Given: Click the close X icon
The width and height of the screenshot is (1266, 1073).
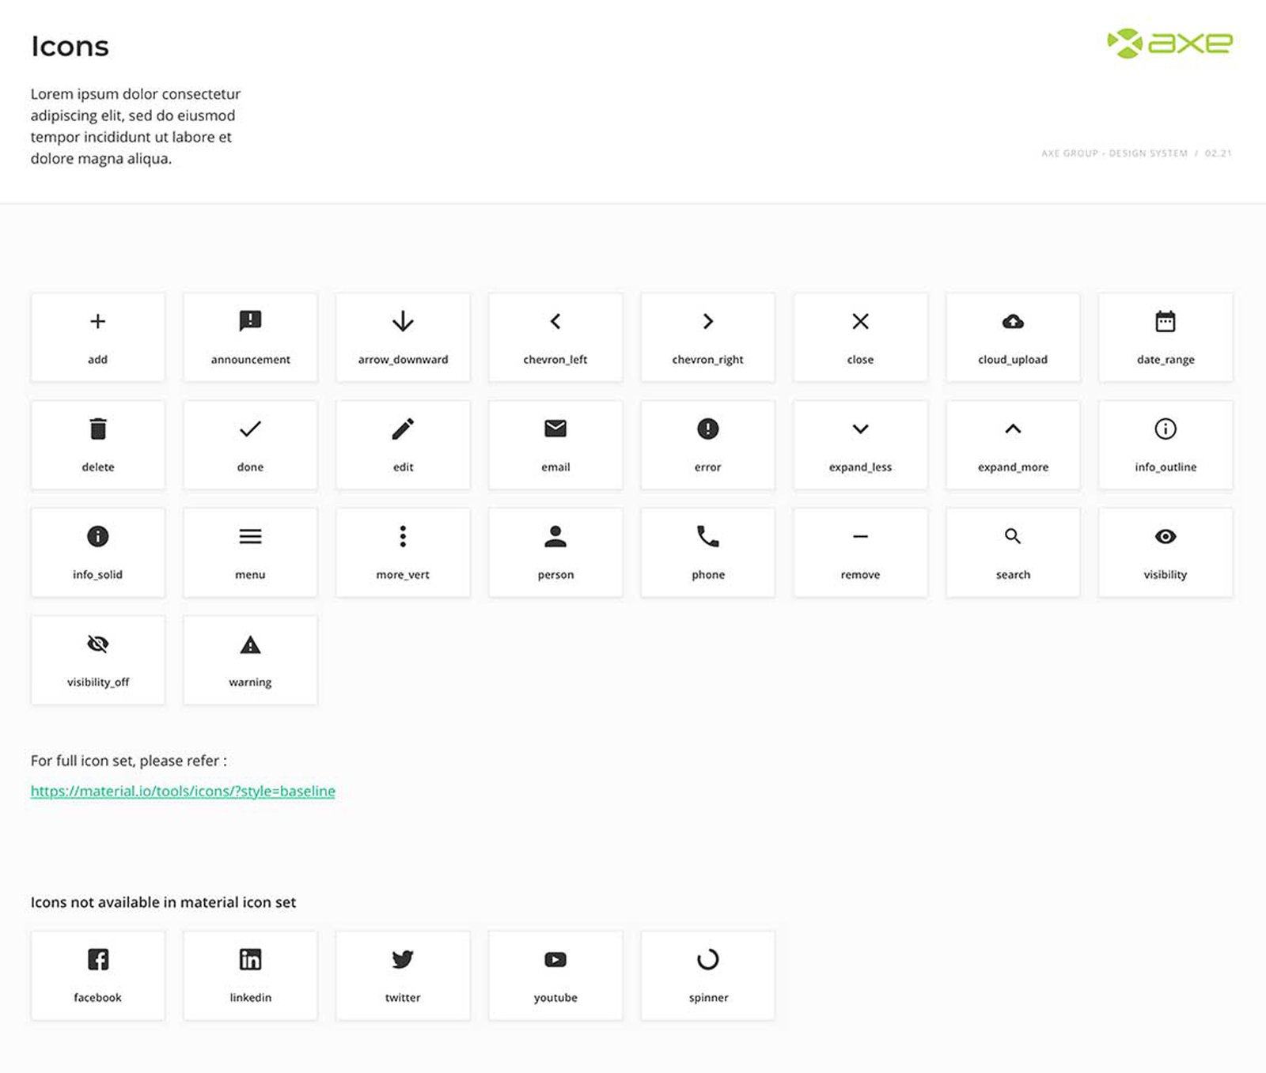Looking at the screenshot, I should coord(860,321).
